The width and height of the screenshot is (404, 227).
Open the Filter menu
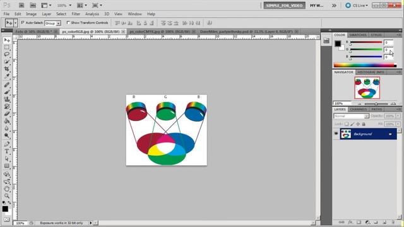coord(76,14)
